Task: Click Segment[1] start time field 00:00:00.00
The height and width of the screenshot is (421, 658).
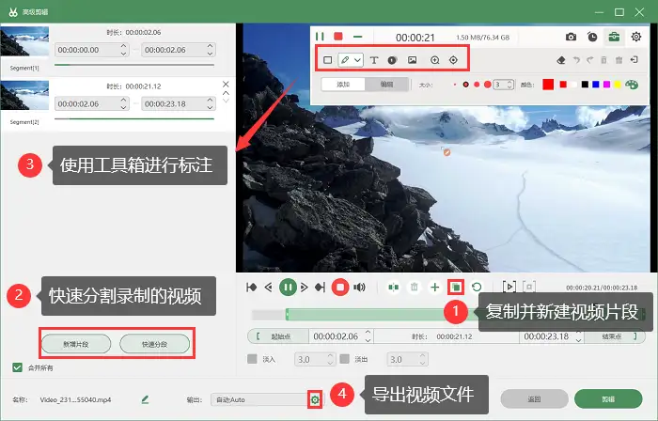Action: click(x=91, y=50)
